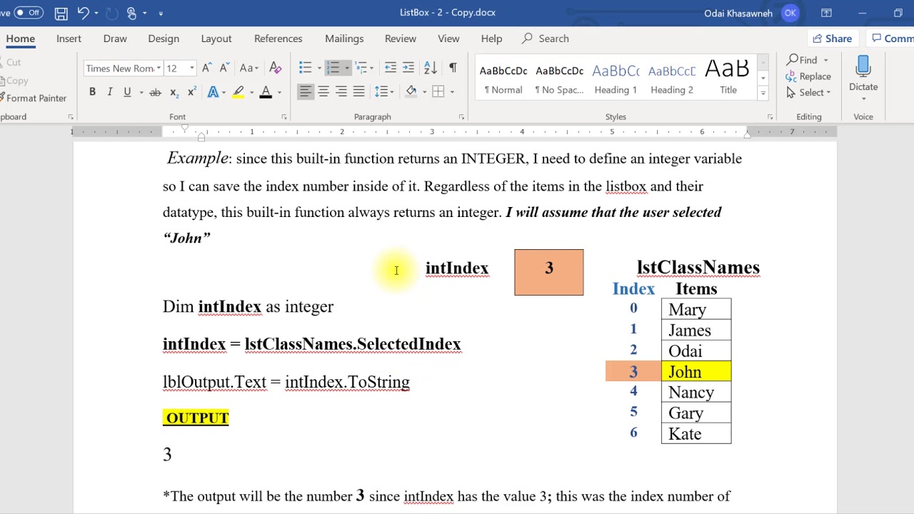Click the orange intIndex value box
914x514 pixels.
[x=548, y=272]
